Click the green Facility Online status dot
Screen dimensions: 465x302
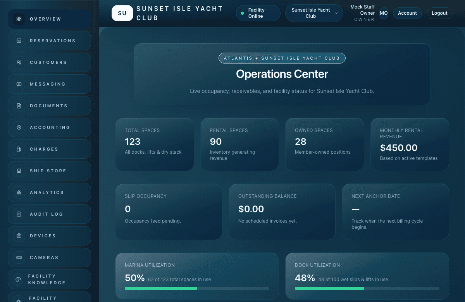242,13
